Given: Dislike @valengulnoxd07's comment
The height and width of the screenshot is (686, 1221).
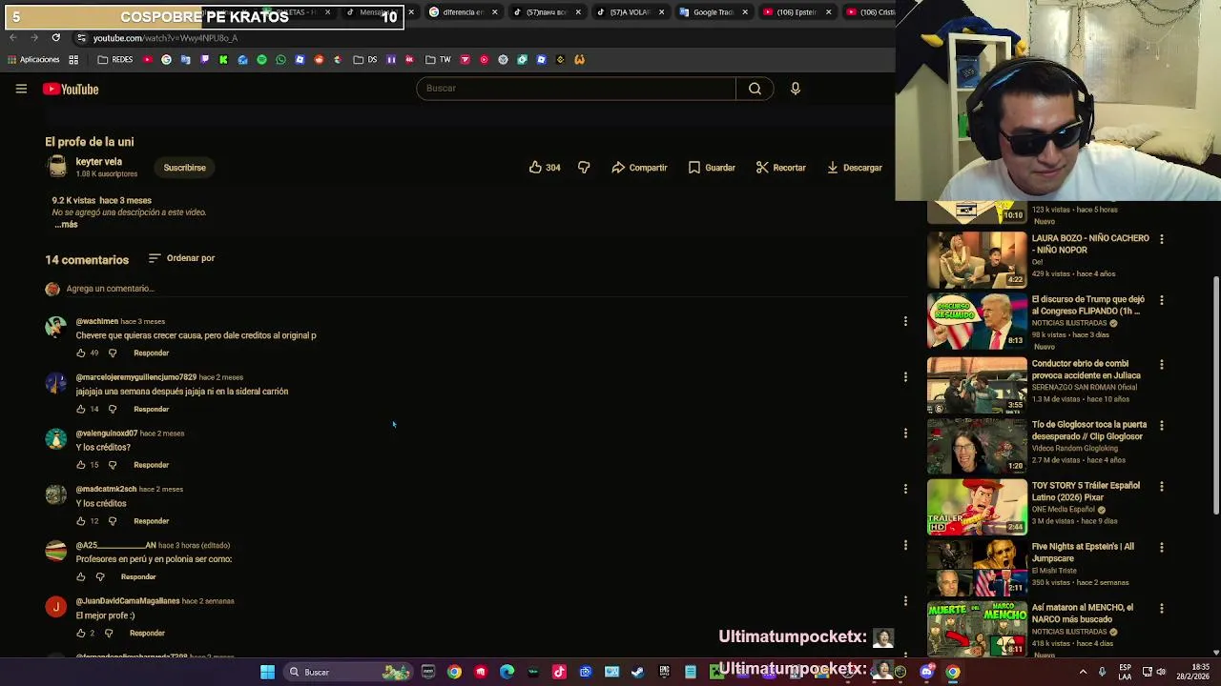Looking at the screenshot, I should tap(113, 465).
